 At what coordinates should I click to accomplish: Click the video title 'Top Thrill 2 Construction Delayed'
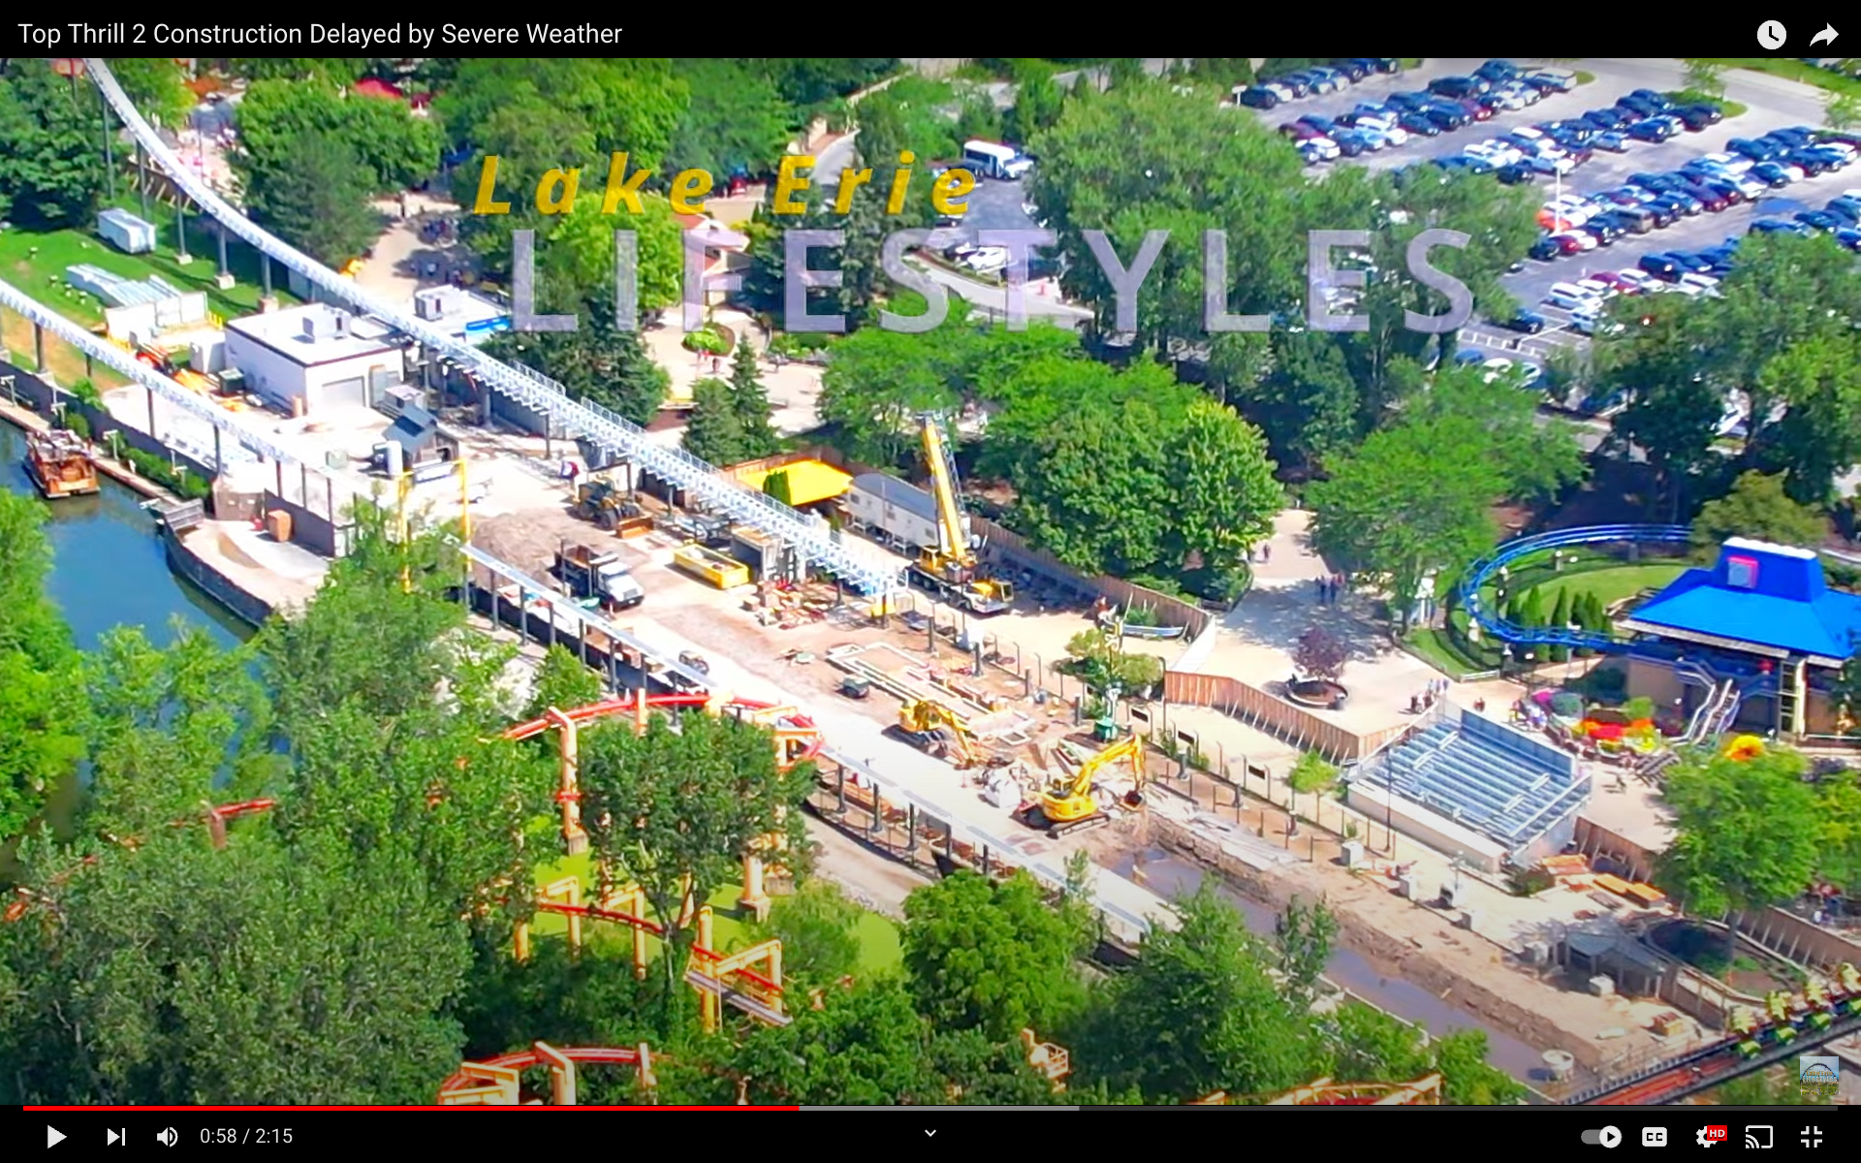pos(320,34)
